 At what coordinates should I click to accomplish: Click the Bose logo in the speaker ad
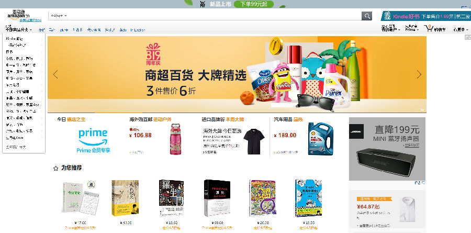pyautogui.click(x=356, y=131)
